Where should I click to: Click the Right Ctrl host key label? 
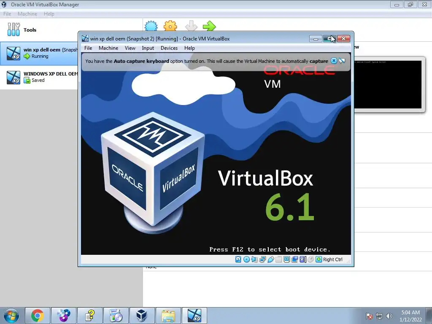(332, 259)
